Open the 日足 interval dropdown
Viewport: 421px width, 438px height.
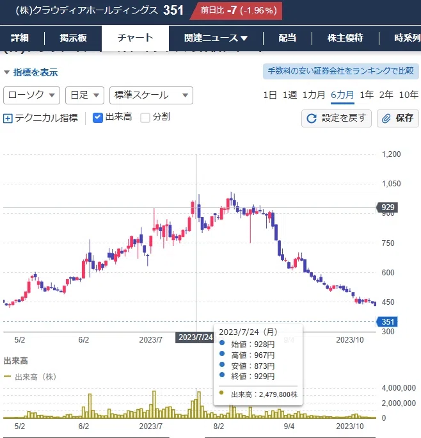tap(84, 95)
